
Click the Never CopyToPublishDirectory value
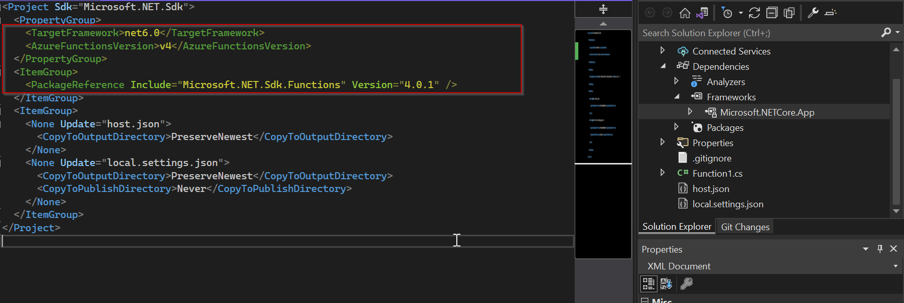[x=191, y=189]
